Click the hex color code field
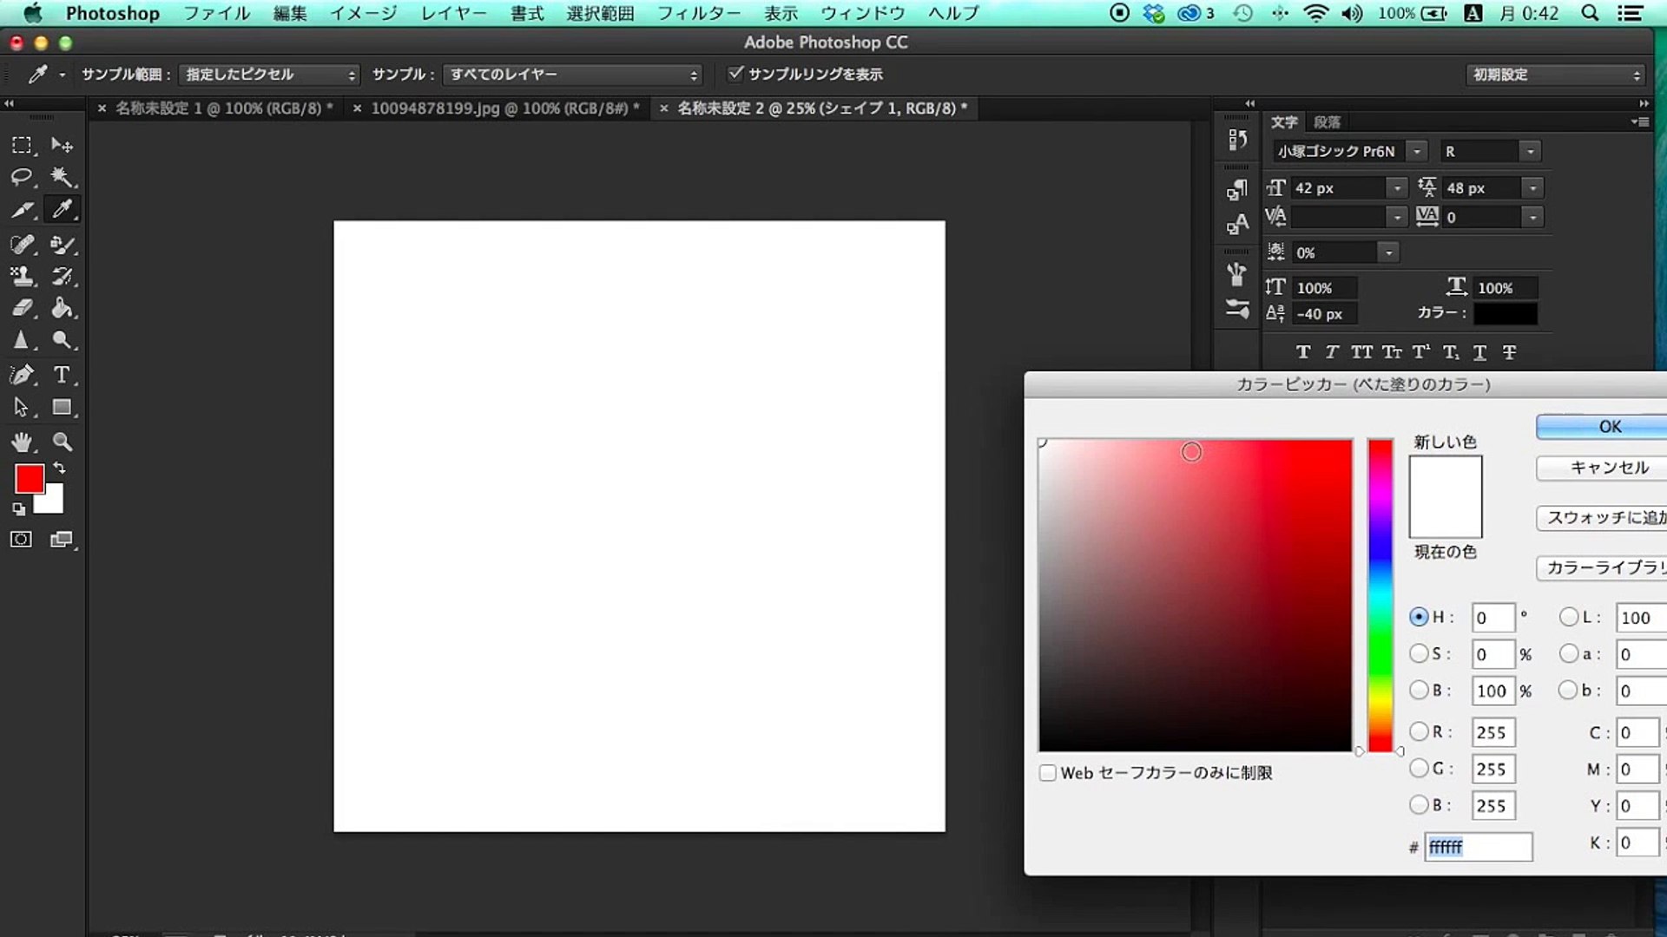This screenshot has width=1667, height=937. click(1478, 847)
